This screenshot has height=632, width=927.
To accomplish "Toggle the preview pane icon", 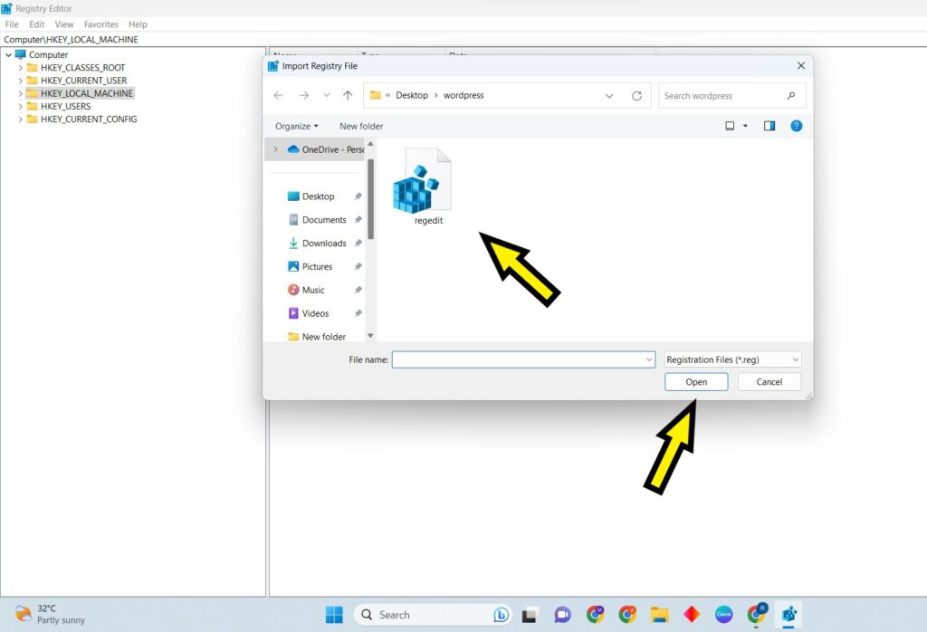I will coord(769,126).
